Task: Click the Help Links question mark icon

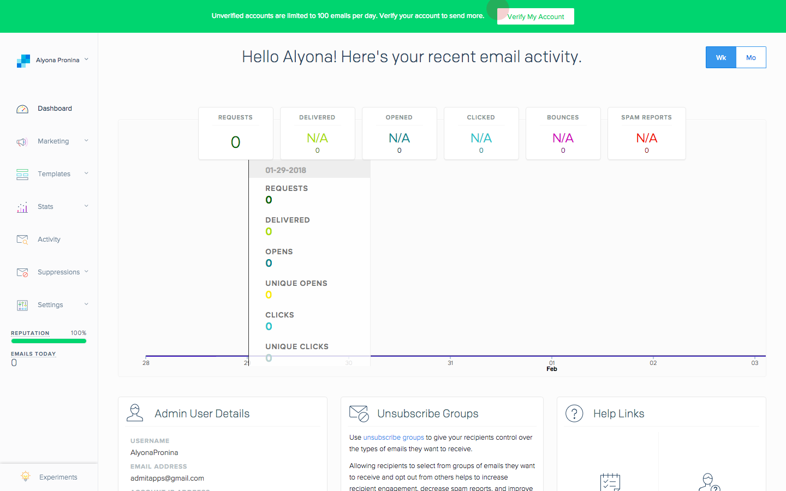Action: [x=574, y=413]
